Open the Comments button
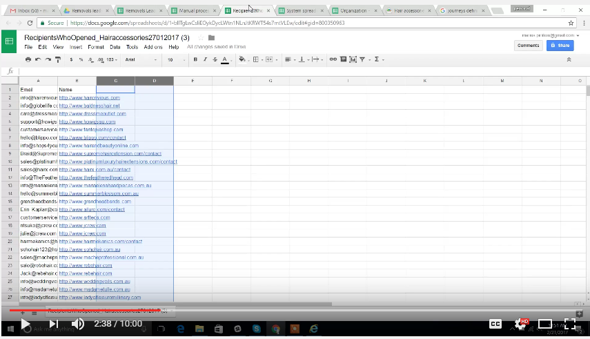 click(528, 45)
